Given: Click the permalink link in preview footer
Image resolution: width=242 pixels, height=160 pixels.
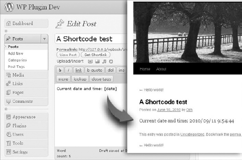Looking at the screenshot, I should tap(235, 134).
